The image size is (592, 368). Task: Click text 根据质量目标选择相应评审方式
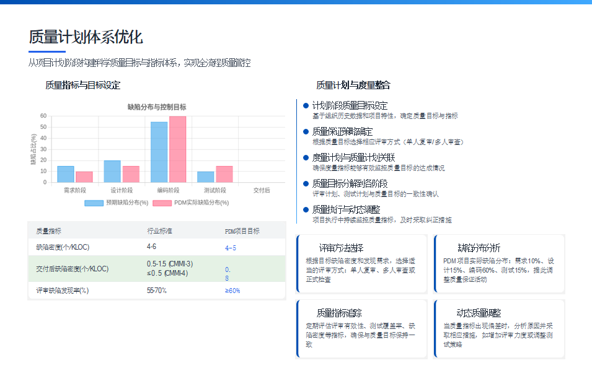point(356,142)
